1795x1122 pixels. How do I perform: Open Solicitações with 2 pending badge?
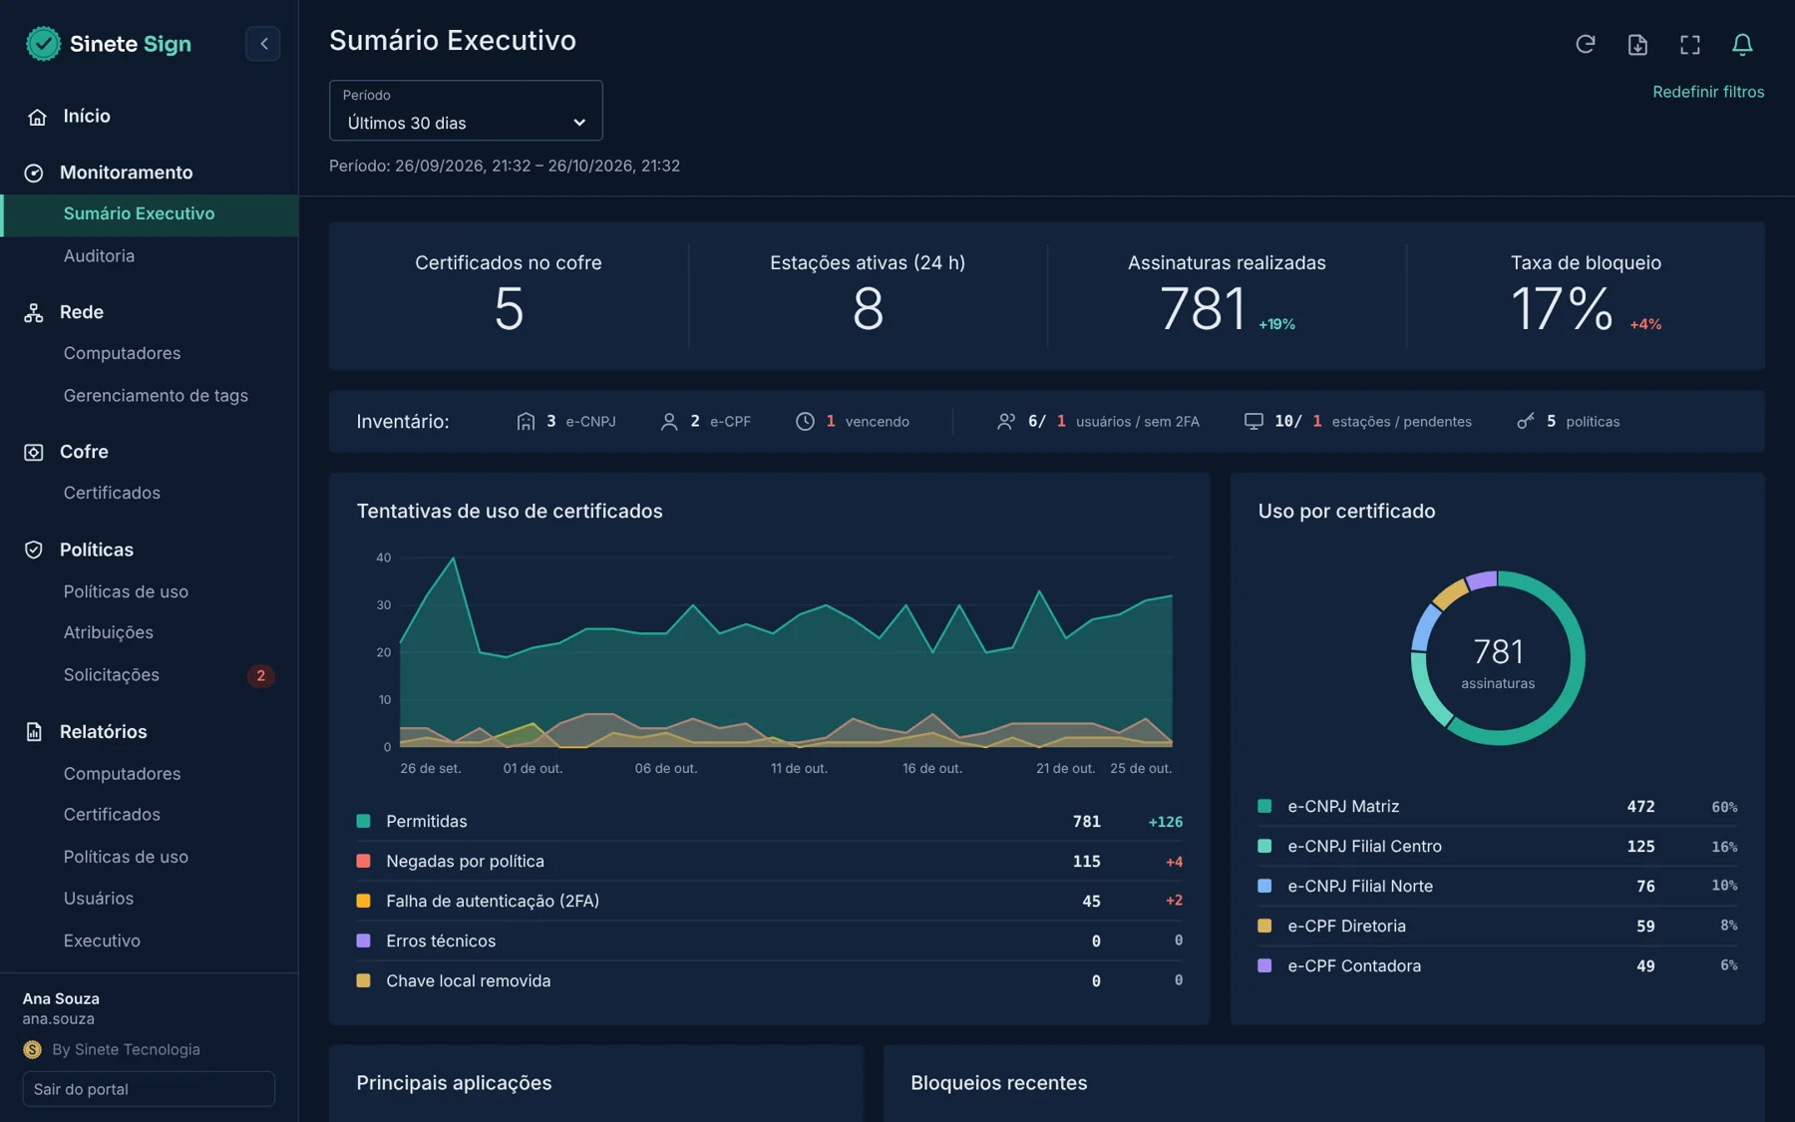click(x=149, y=675)
